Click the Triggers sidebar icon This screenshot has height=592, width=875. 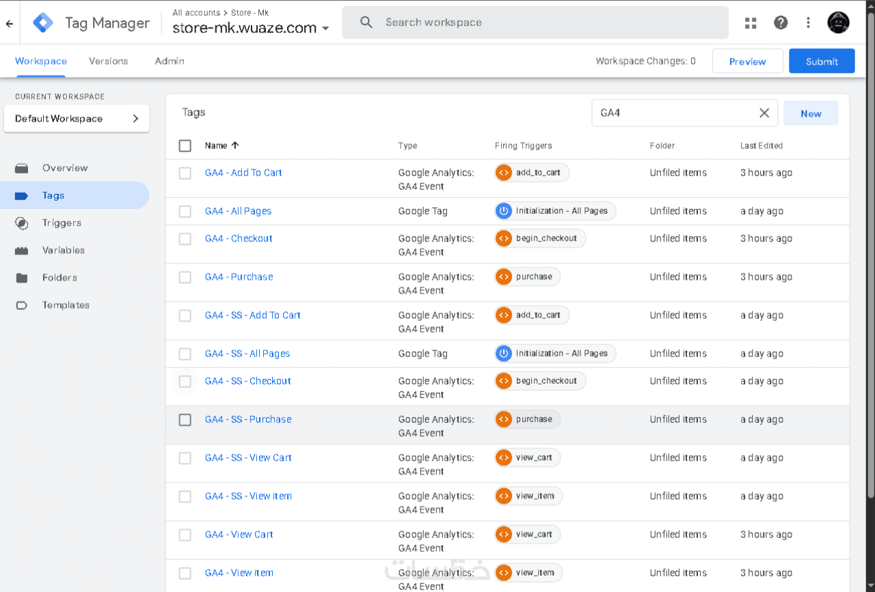click(22, 223)
